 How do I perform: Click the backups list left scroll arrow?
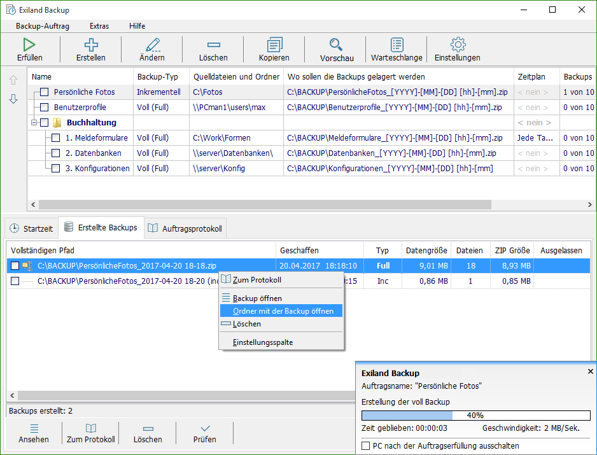coord(12,395)
